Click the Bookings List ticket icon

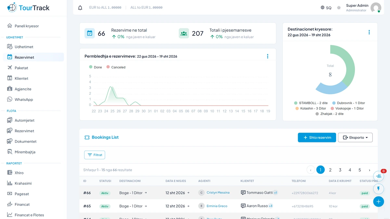87,138
